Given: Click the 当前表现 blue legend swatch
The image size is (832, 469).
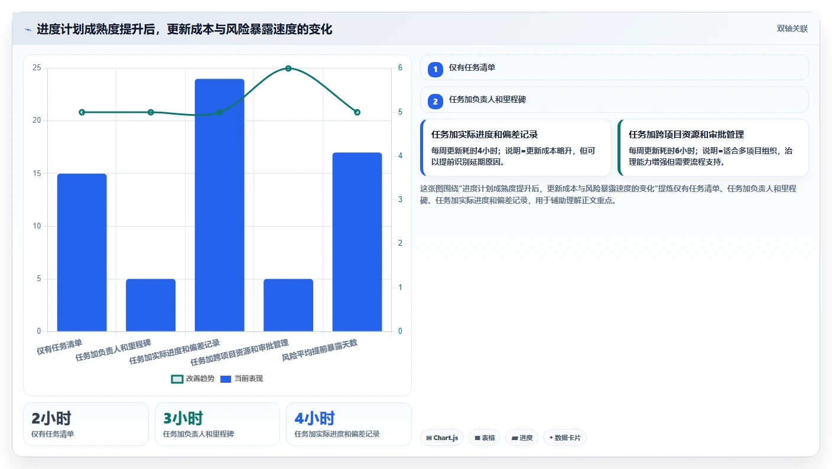Looking at the screenshot, I should coord(226,379).
